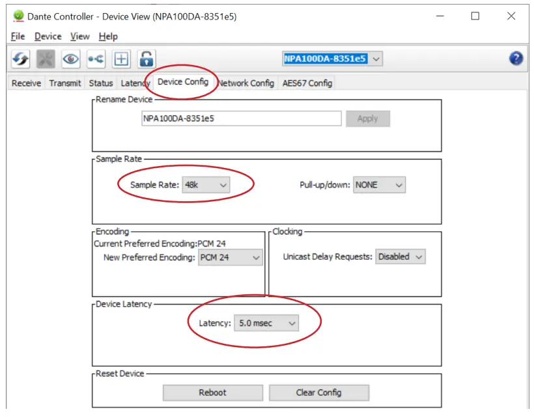The width and height of the screenshot is (534, 418).
Task: Click the New Preferred Encoding: label
Action: (x=150, y=257)
